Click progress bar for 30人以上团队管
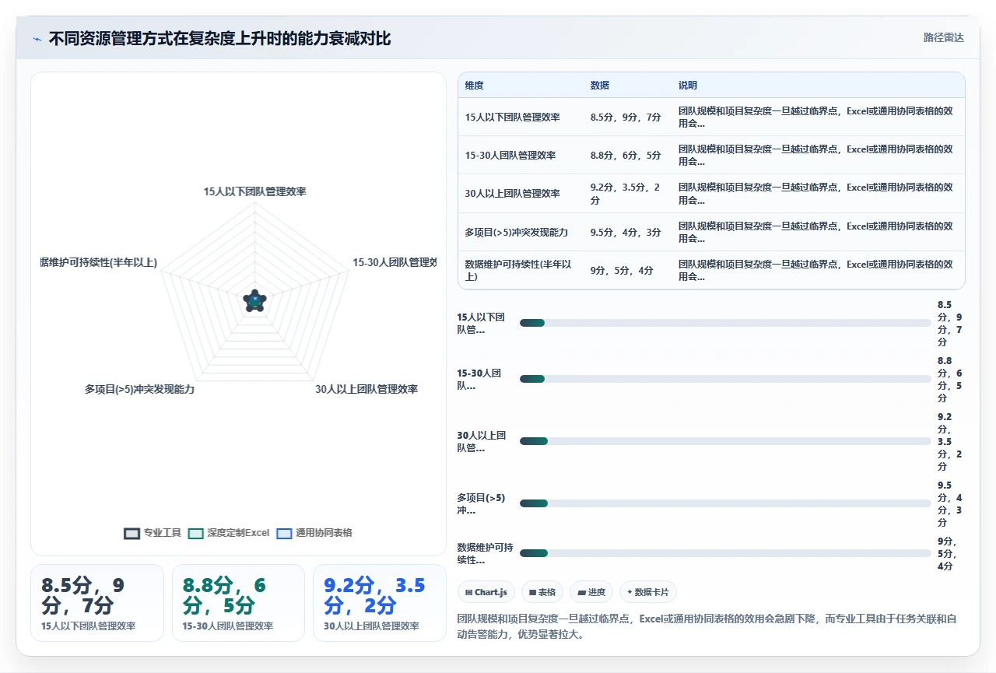Image resolution: width=996 pixels, height=673 pixels. (725, 441)
